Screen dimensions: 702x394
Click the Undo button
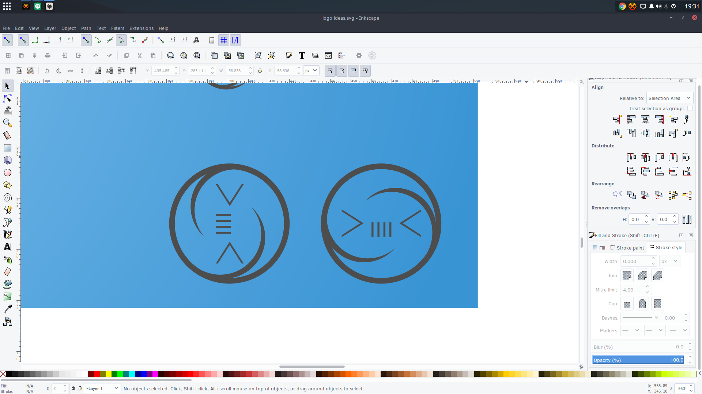(96, 55)
